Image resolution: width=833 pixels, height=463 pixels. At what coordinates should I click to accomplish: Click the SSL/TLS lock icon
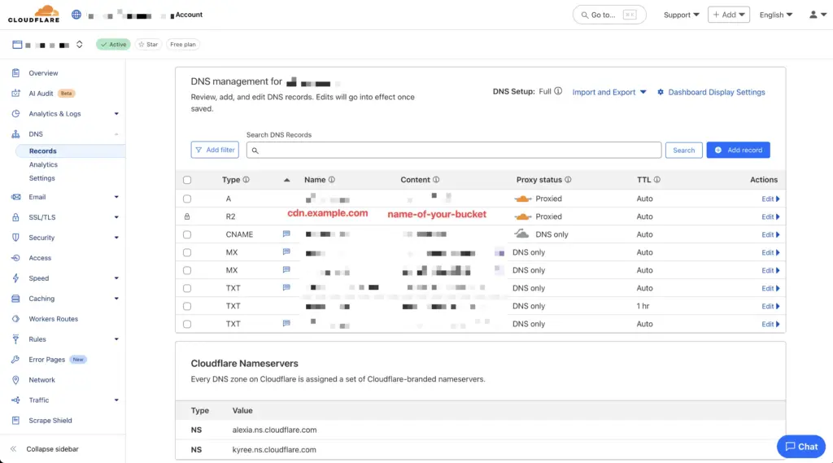(16, 217)
